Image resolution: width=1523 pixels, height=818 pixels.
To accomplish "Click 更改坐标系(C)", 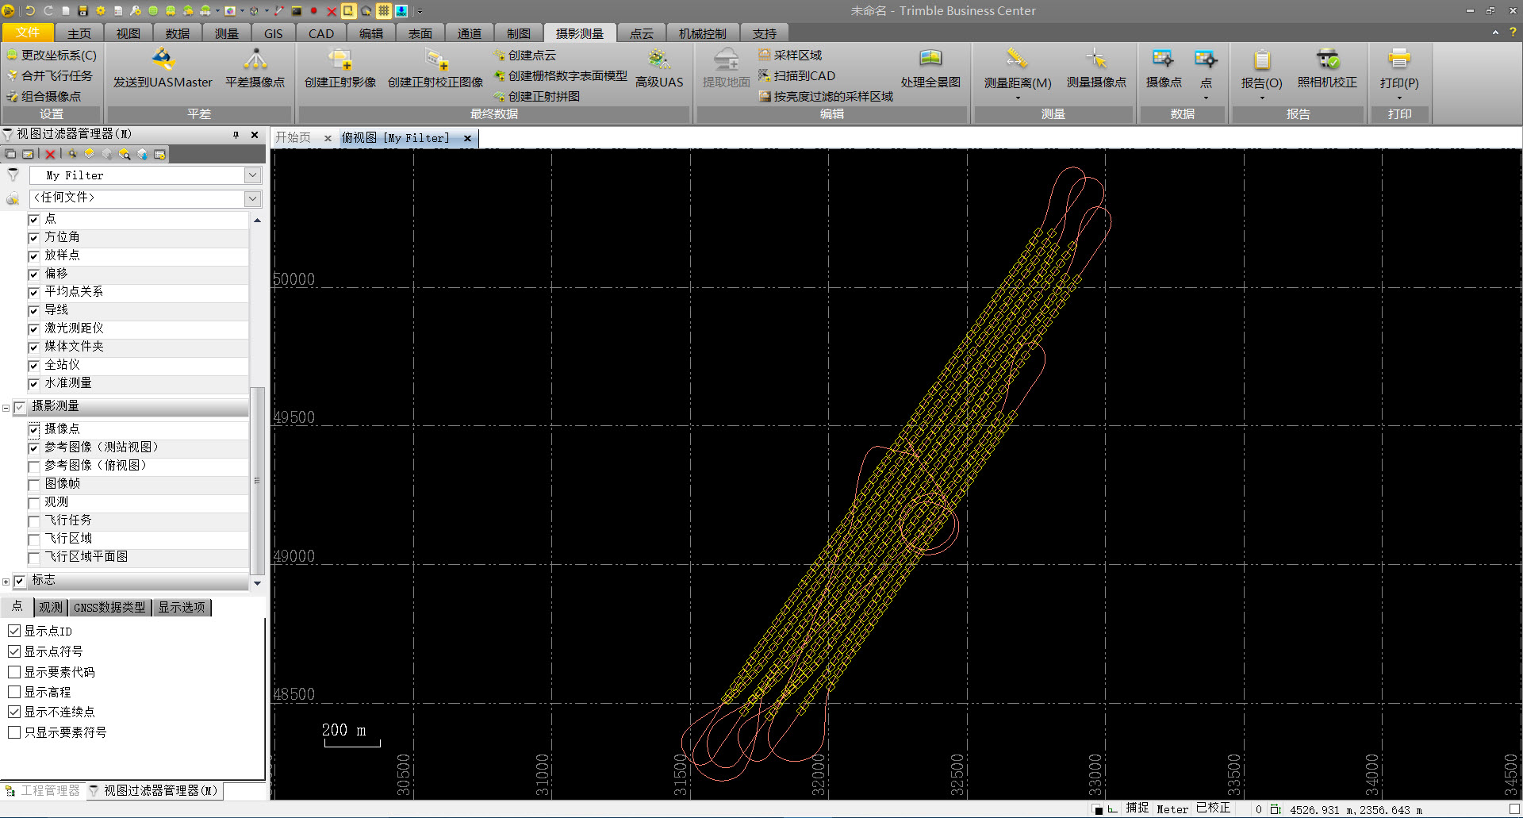I will click(x=51, y=55).
